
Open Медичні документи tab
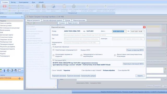(33, 20)
